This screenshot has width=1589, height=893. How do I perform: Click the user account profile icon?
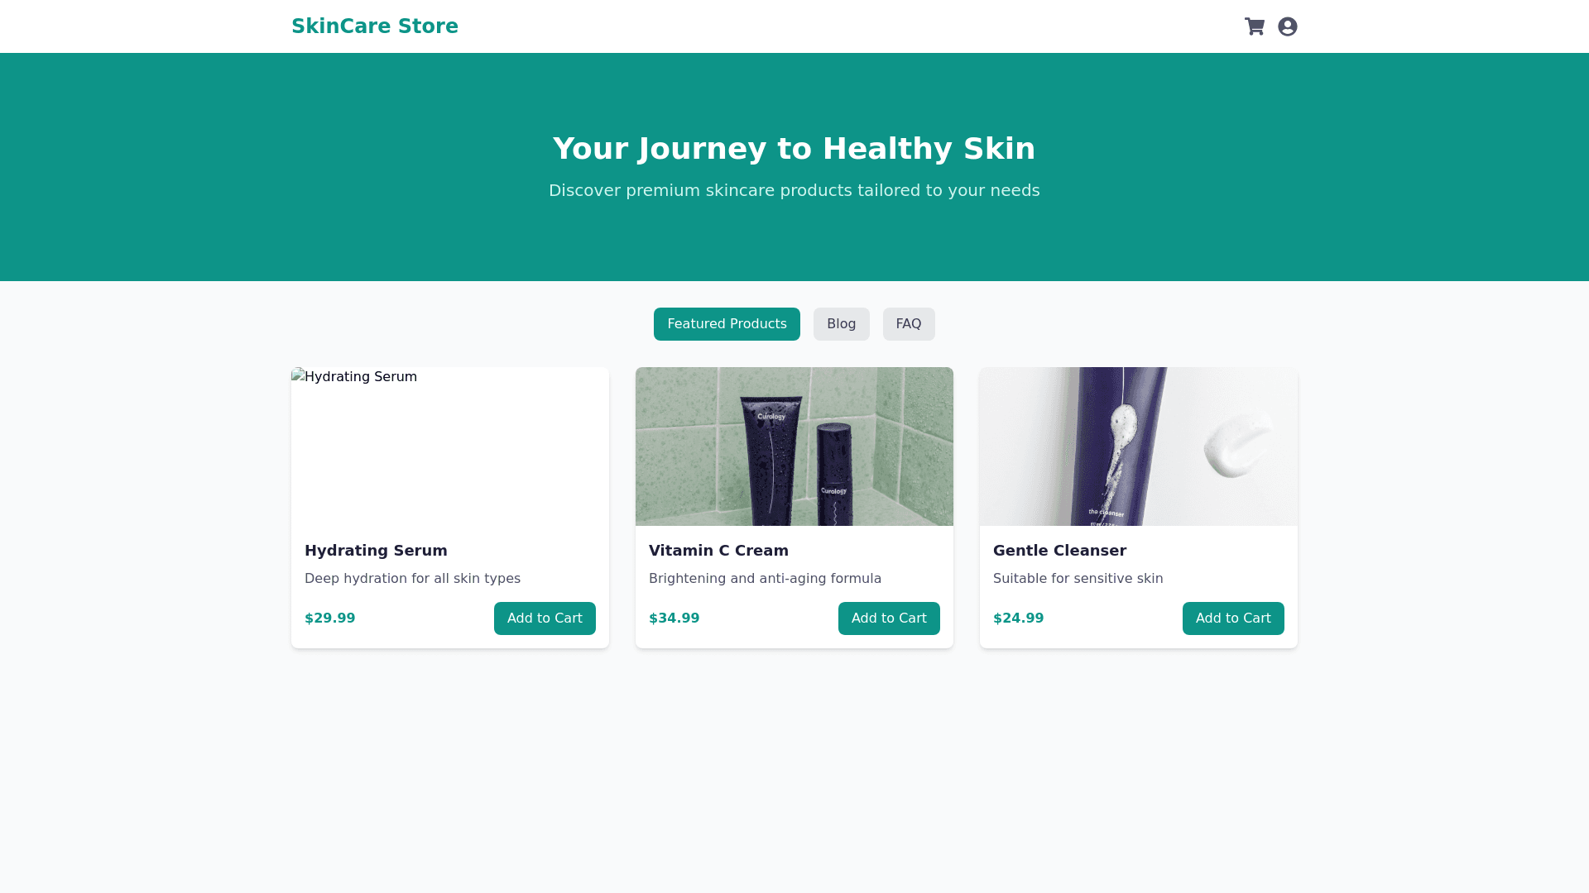1287,26
